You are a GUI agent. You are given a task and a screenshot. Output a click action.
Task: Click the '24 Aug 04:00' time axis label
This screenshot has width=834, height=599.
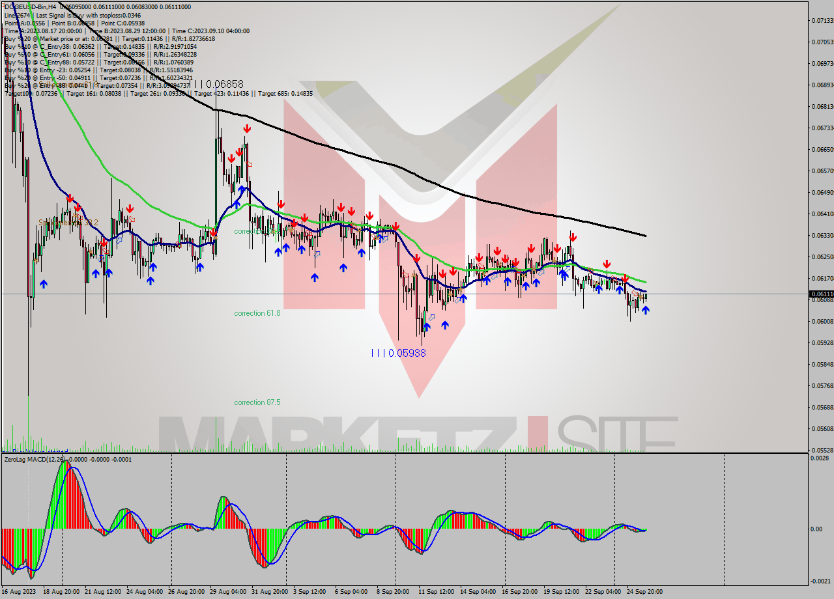click(x=145, y=592)
